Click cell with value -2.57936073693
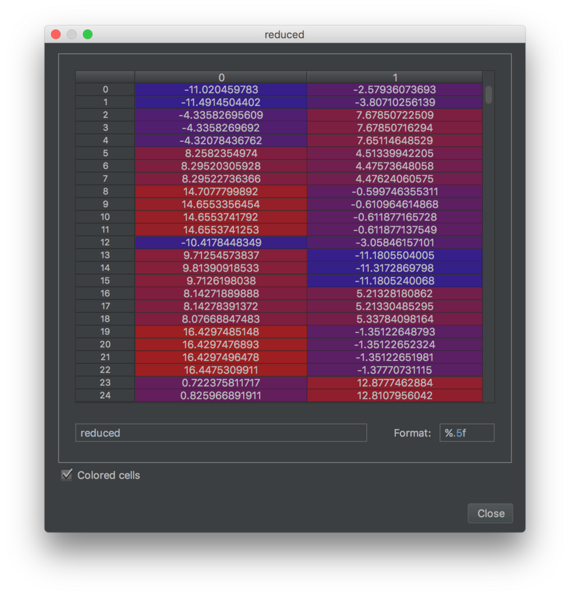 click(x=395, y=89)
